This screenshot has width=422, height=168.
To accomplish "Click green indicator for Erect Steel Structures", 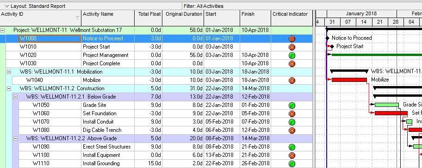I will [292, 147].
